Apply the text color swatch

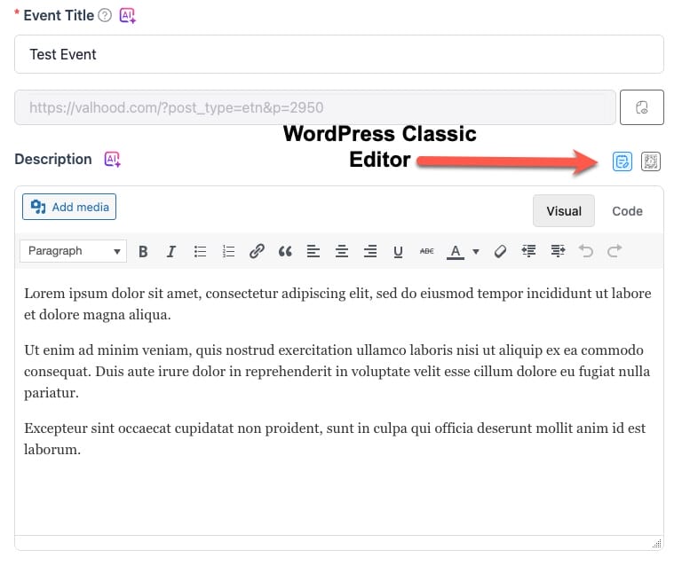456,251
